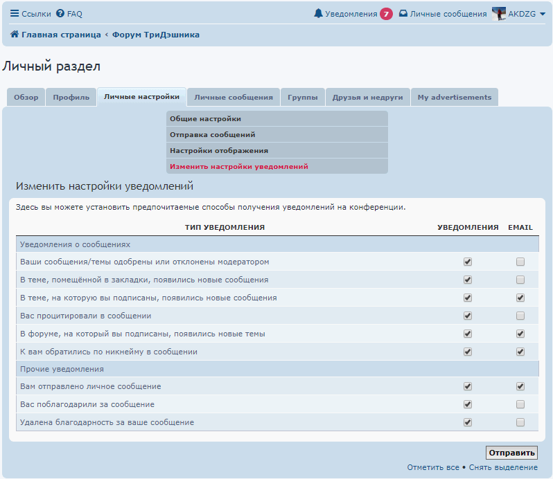The image size is (553, 479).
Task: Click the notifications bell icon
Action: click(x=319, y=14)
